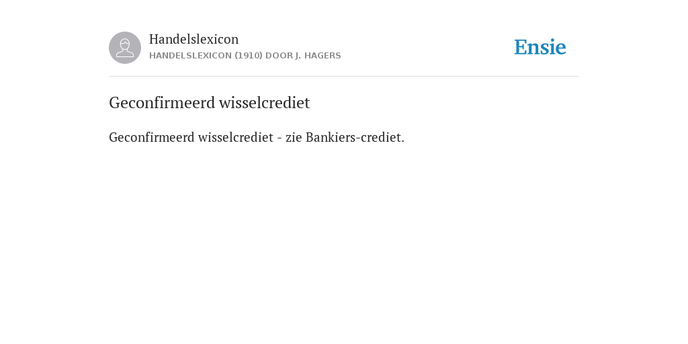Screen dimensions: 688x344
Task: Click the word 'DOOR' in the subtitle
Action: [x=279, y=56]
